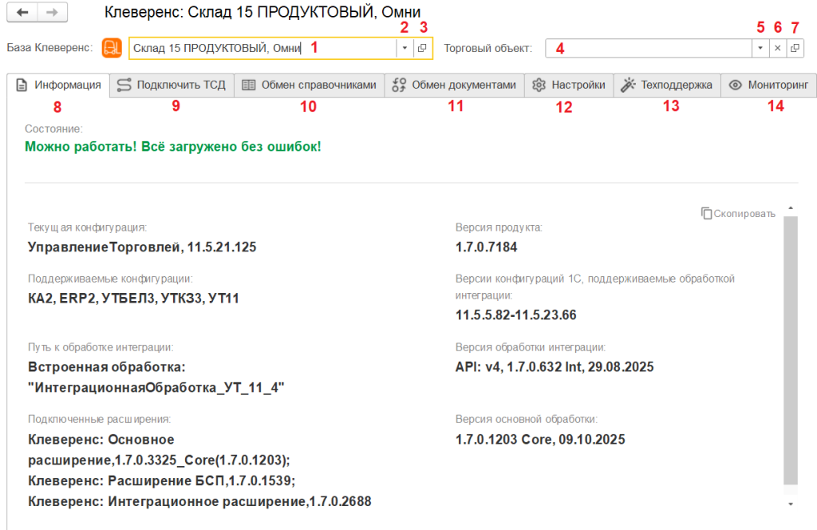The width and height of the screenshot is (817, 530).
Task: Open the Настройки tab with gear icon
Action: coord(569,85)
